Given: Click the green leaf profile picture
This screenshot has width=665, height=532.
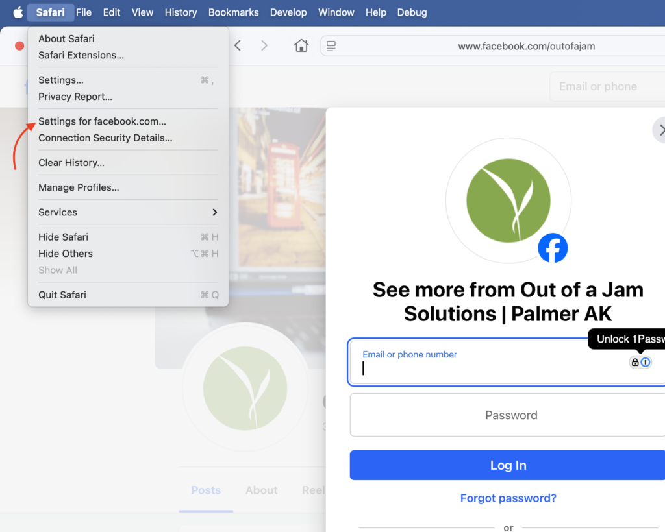Looking at the screenshot, I should click(x=508, y=200).
